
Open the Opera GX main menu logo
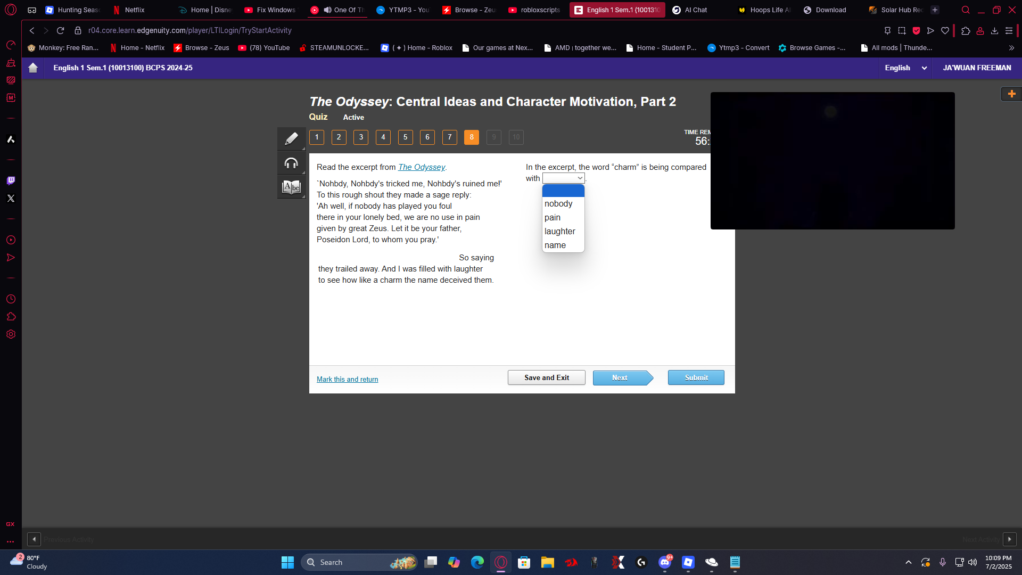(11, 10)
